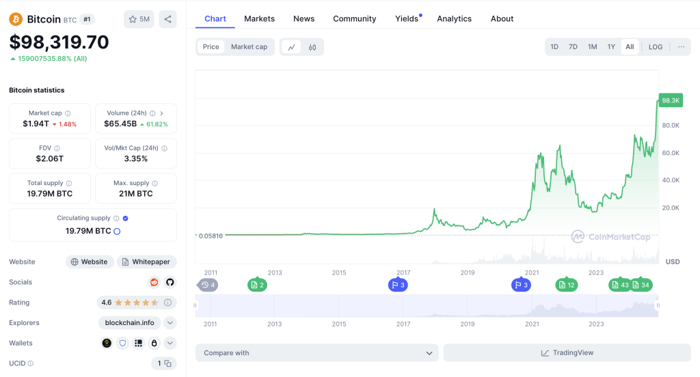Add Bitcoin to watchlist with star button
The height and width of the screenshot is (377, 700).
point(139,19)
